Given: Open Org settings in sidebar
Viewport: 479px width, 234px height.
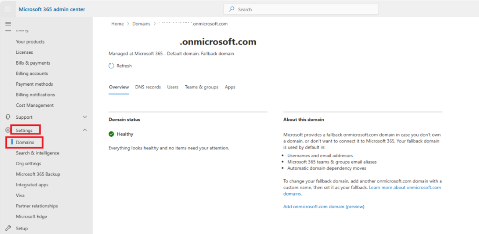Looking at the screenshot, I should point(29,163).
